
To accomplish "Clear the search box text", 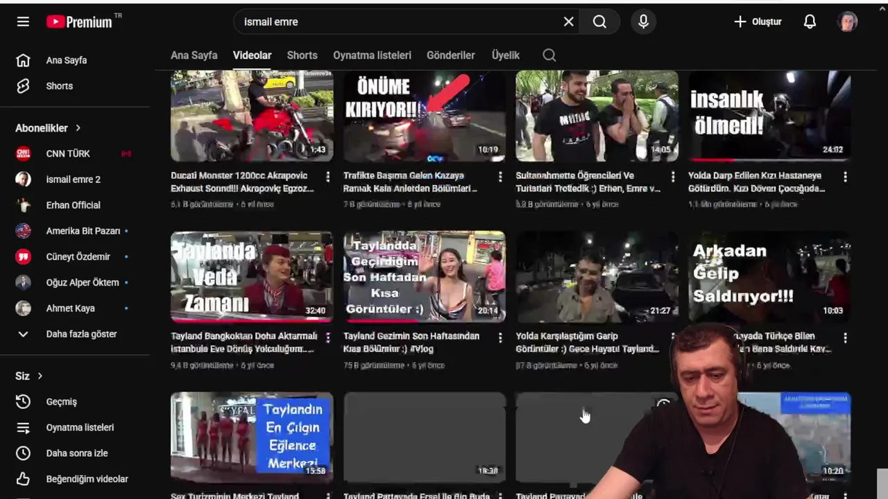I will point(568,21).
